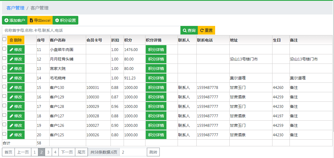Select page 3 in pagination
This screenshot has width=334, height=158.
pos(48,152)
